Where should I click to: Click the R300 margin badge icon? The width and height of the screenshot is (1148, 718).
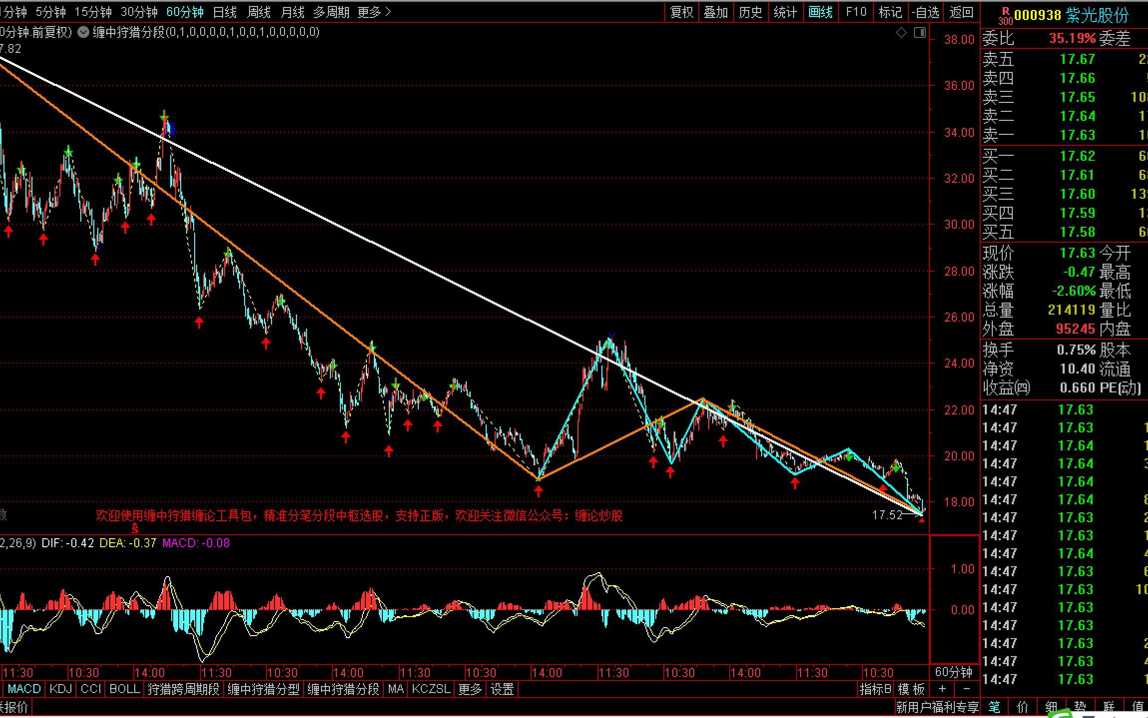coord(1005,16)
